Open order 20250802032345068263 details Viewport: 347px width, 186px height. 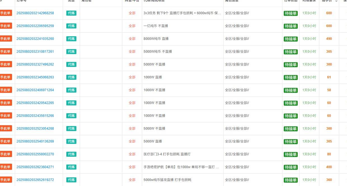35,77
